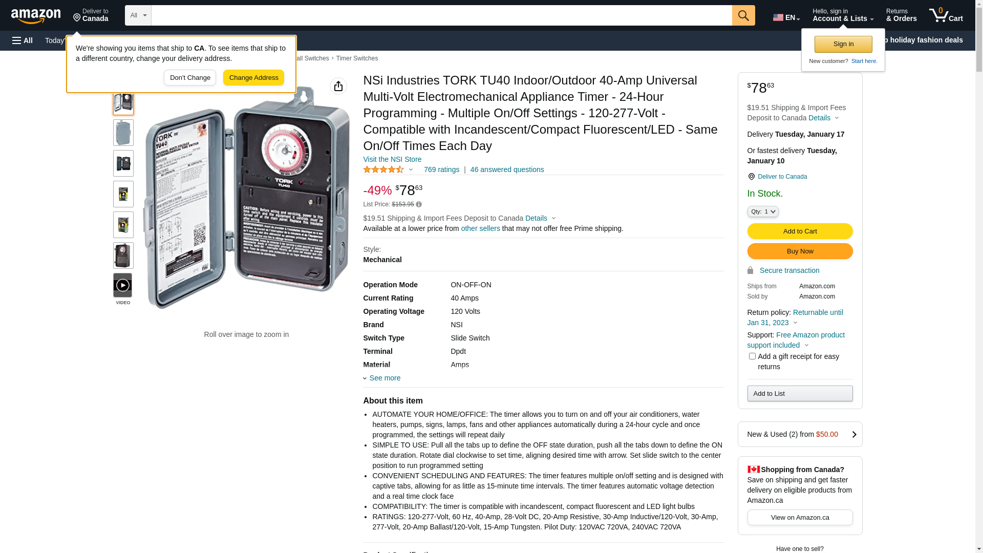Click the share icon on product image
Image resolution: width=983 pixels, height=553 pixels.
(338, 86)
